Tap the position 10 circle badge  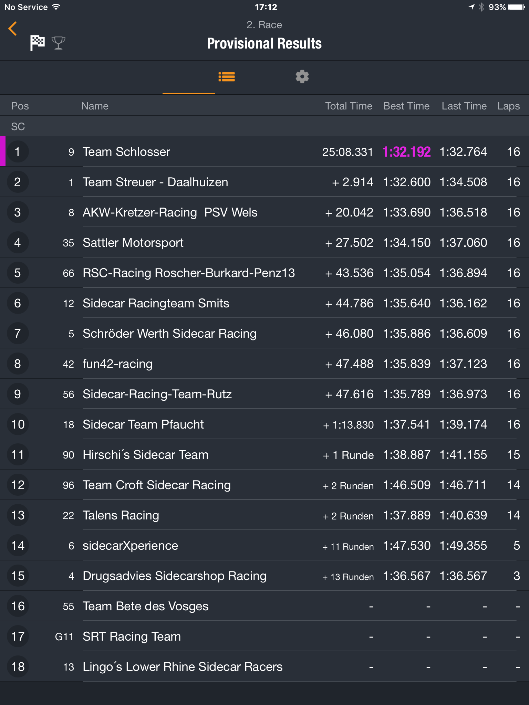click(x=18, y=424)
